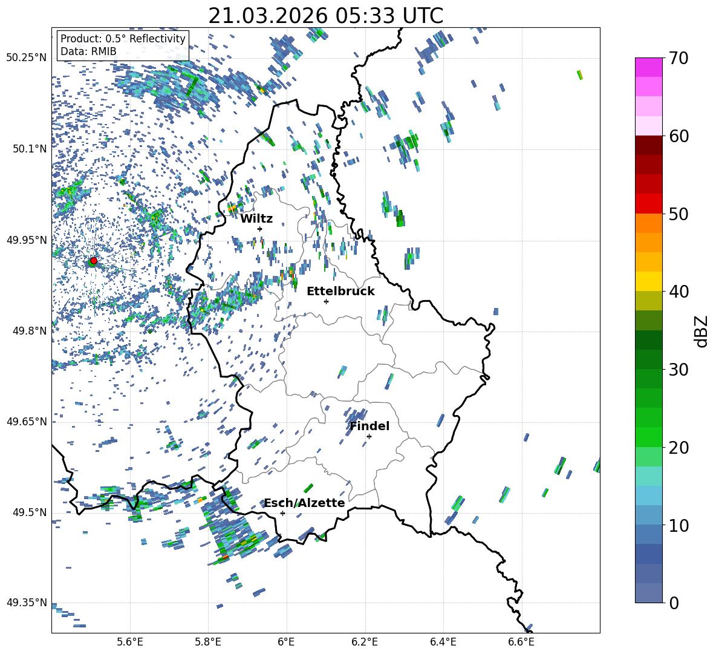Click the colorbar tick label 20
The width and height of the screenshot is (716, 654).
click(x=679, y=447)
